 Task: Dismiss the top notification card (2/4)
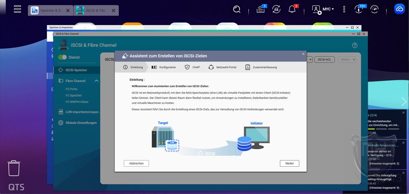tap(403, 112)
